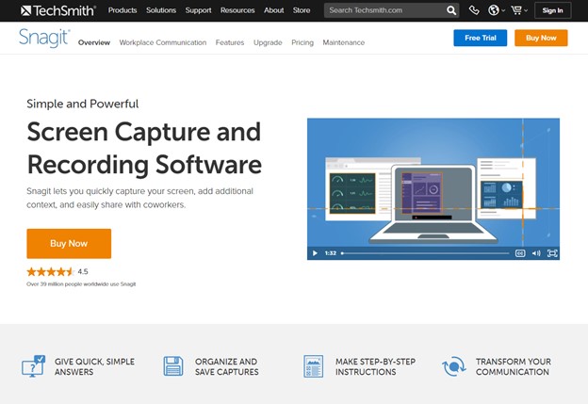Viewport: 588px width, 404px height.
Task: Go to the Store page
Action: point(302,10)
